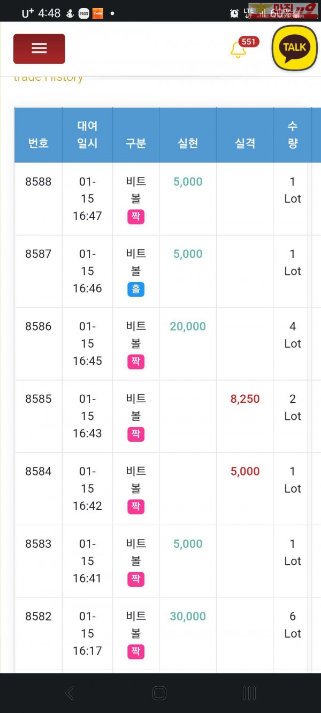Tap the 551 notification count badge
Screen dimensions: 321x713
(x=248, y=42)
